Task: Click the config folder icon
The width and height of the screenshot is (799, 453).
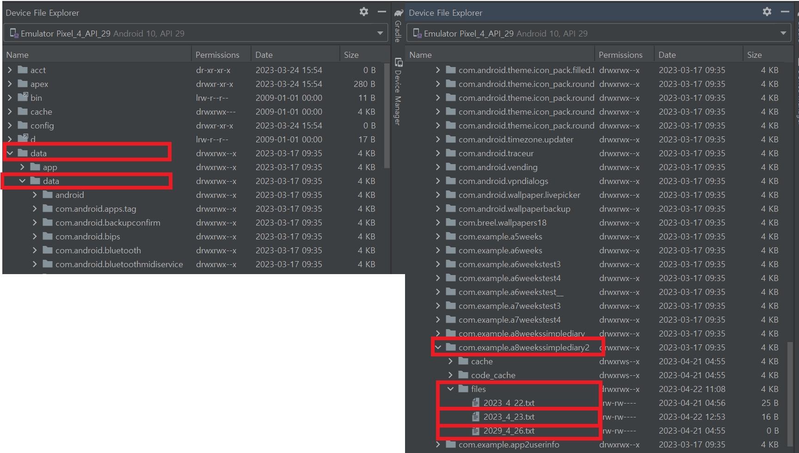Action: tap(23, 125)
